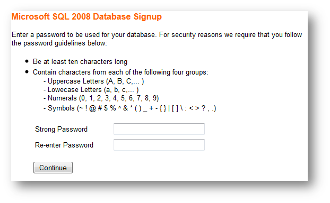Viewport: 330px width, 203px height.
Task: Focus the Re-enter Password text box
Action: coord(159,145)
